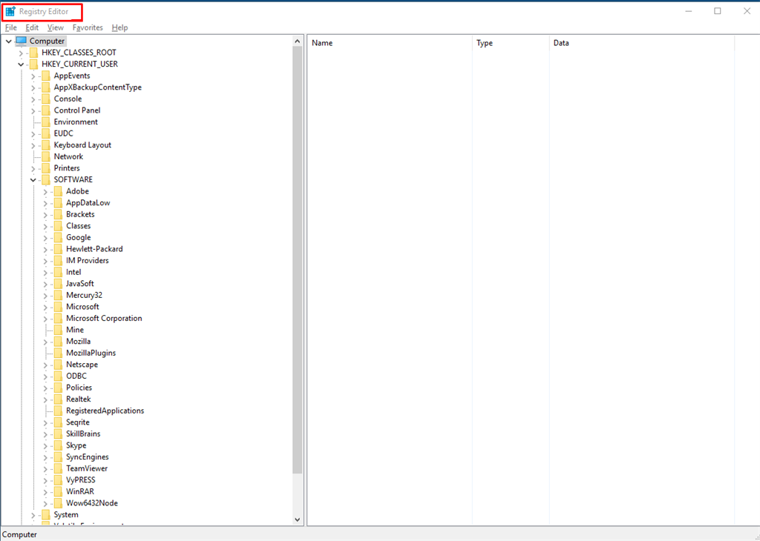Screen dimensions: 760x541
Task: Open the Help menu
Action: (x=119, y=27)
